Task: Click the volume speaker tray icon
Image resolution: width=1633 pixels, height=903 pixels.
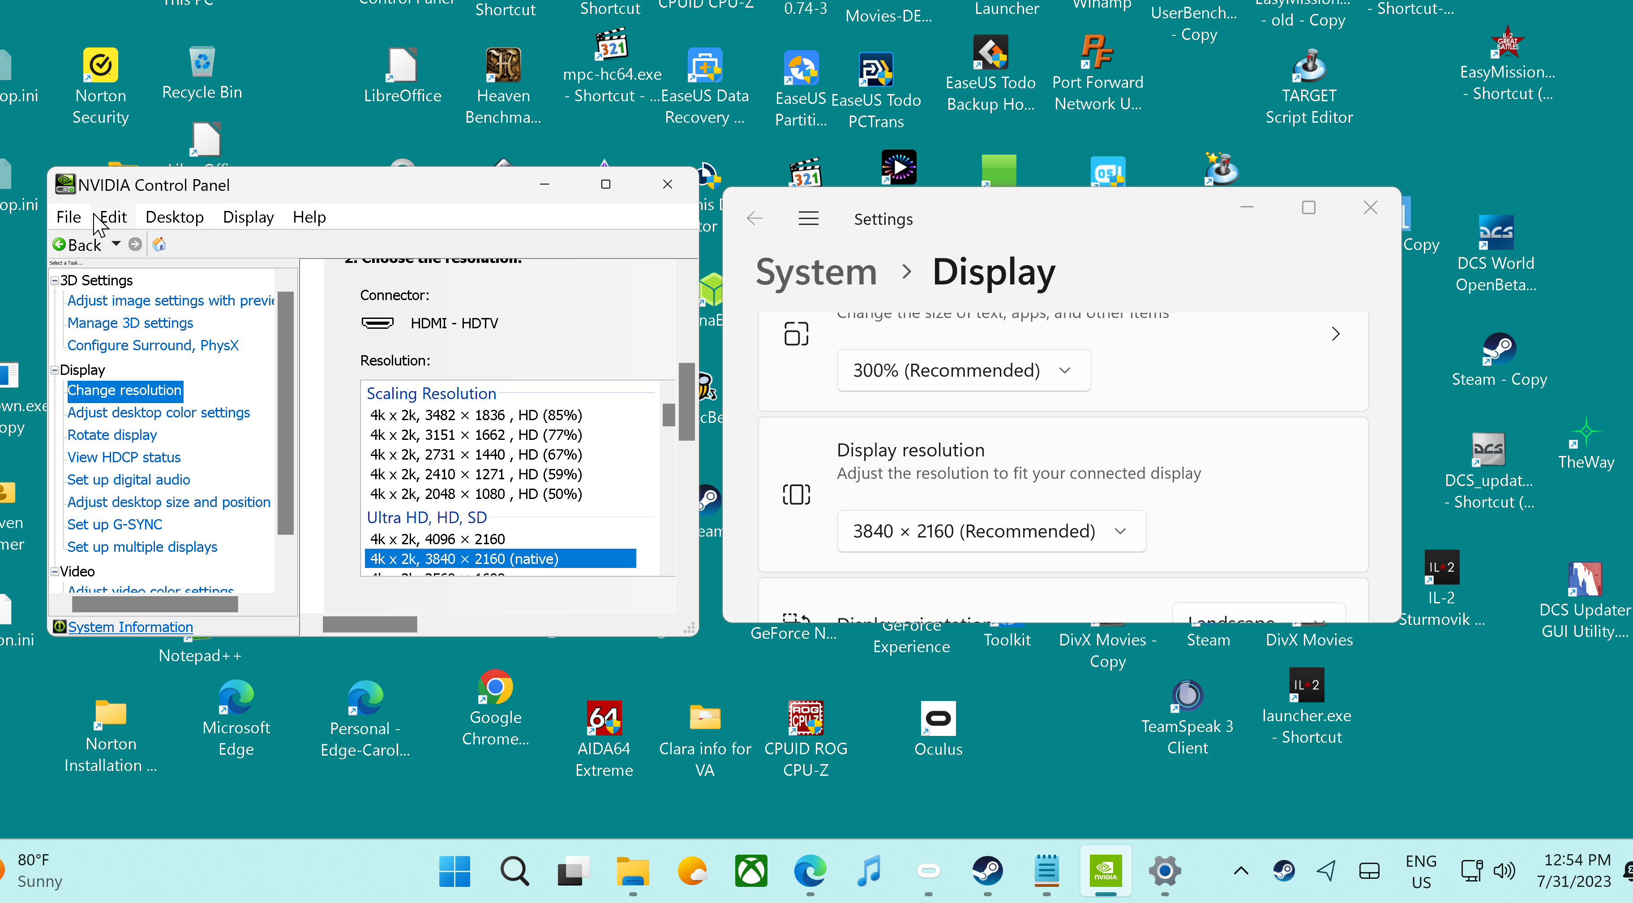Action: pos(1504,871)
